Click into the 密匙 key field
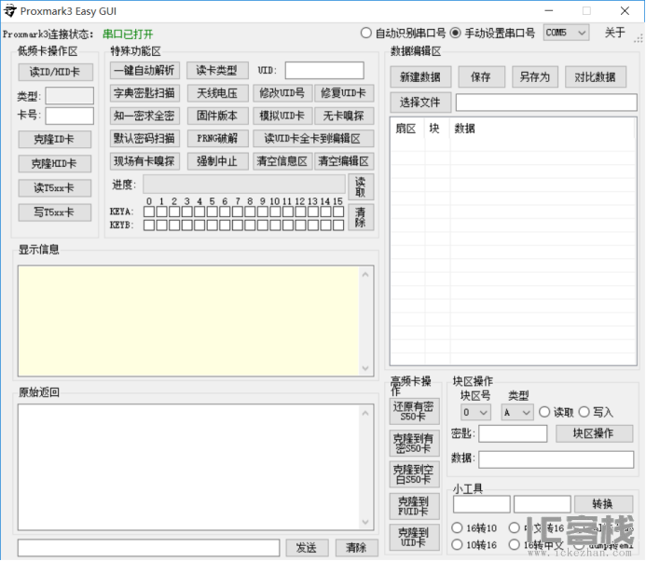Viewport: 646px width, 561px height. coord(513,433)
